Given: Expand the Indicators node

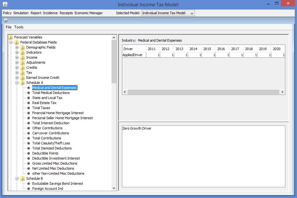Looking at the screenshot, I should coord(17,53).
